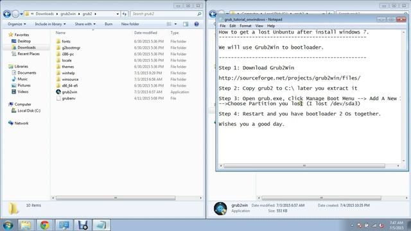Select the winhelp folder
The image size is (411, 231).
click(68, 73)
